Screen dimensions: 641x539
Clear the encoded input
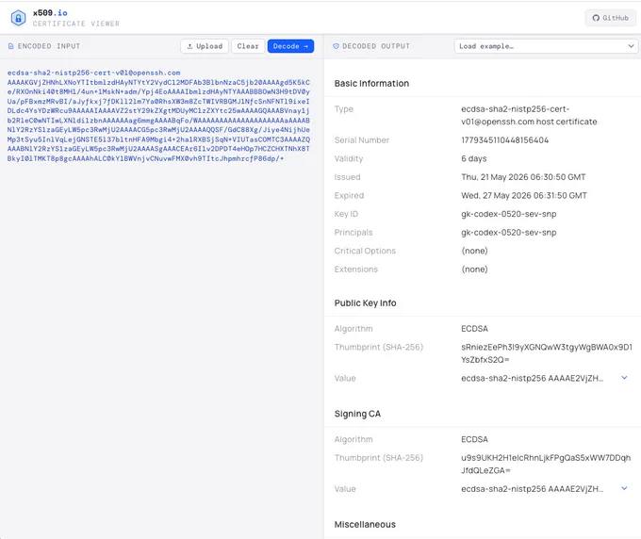click(x=248, y=46)
